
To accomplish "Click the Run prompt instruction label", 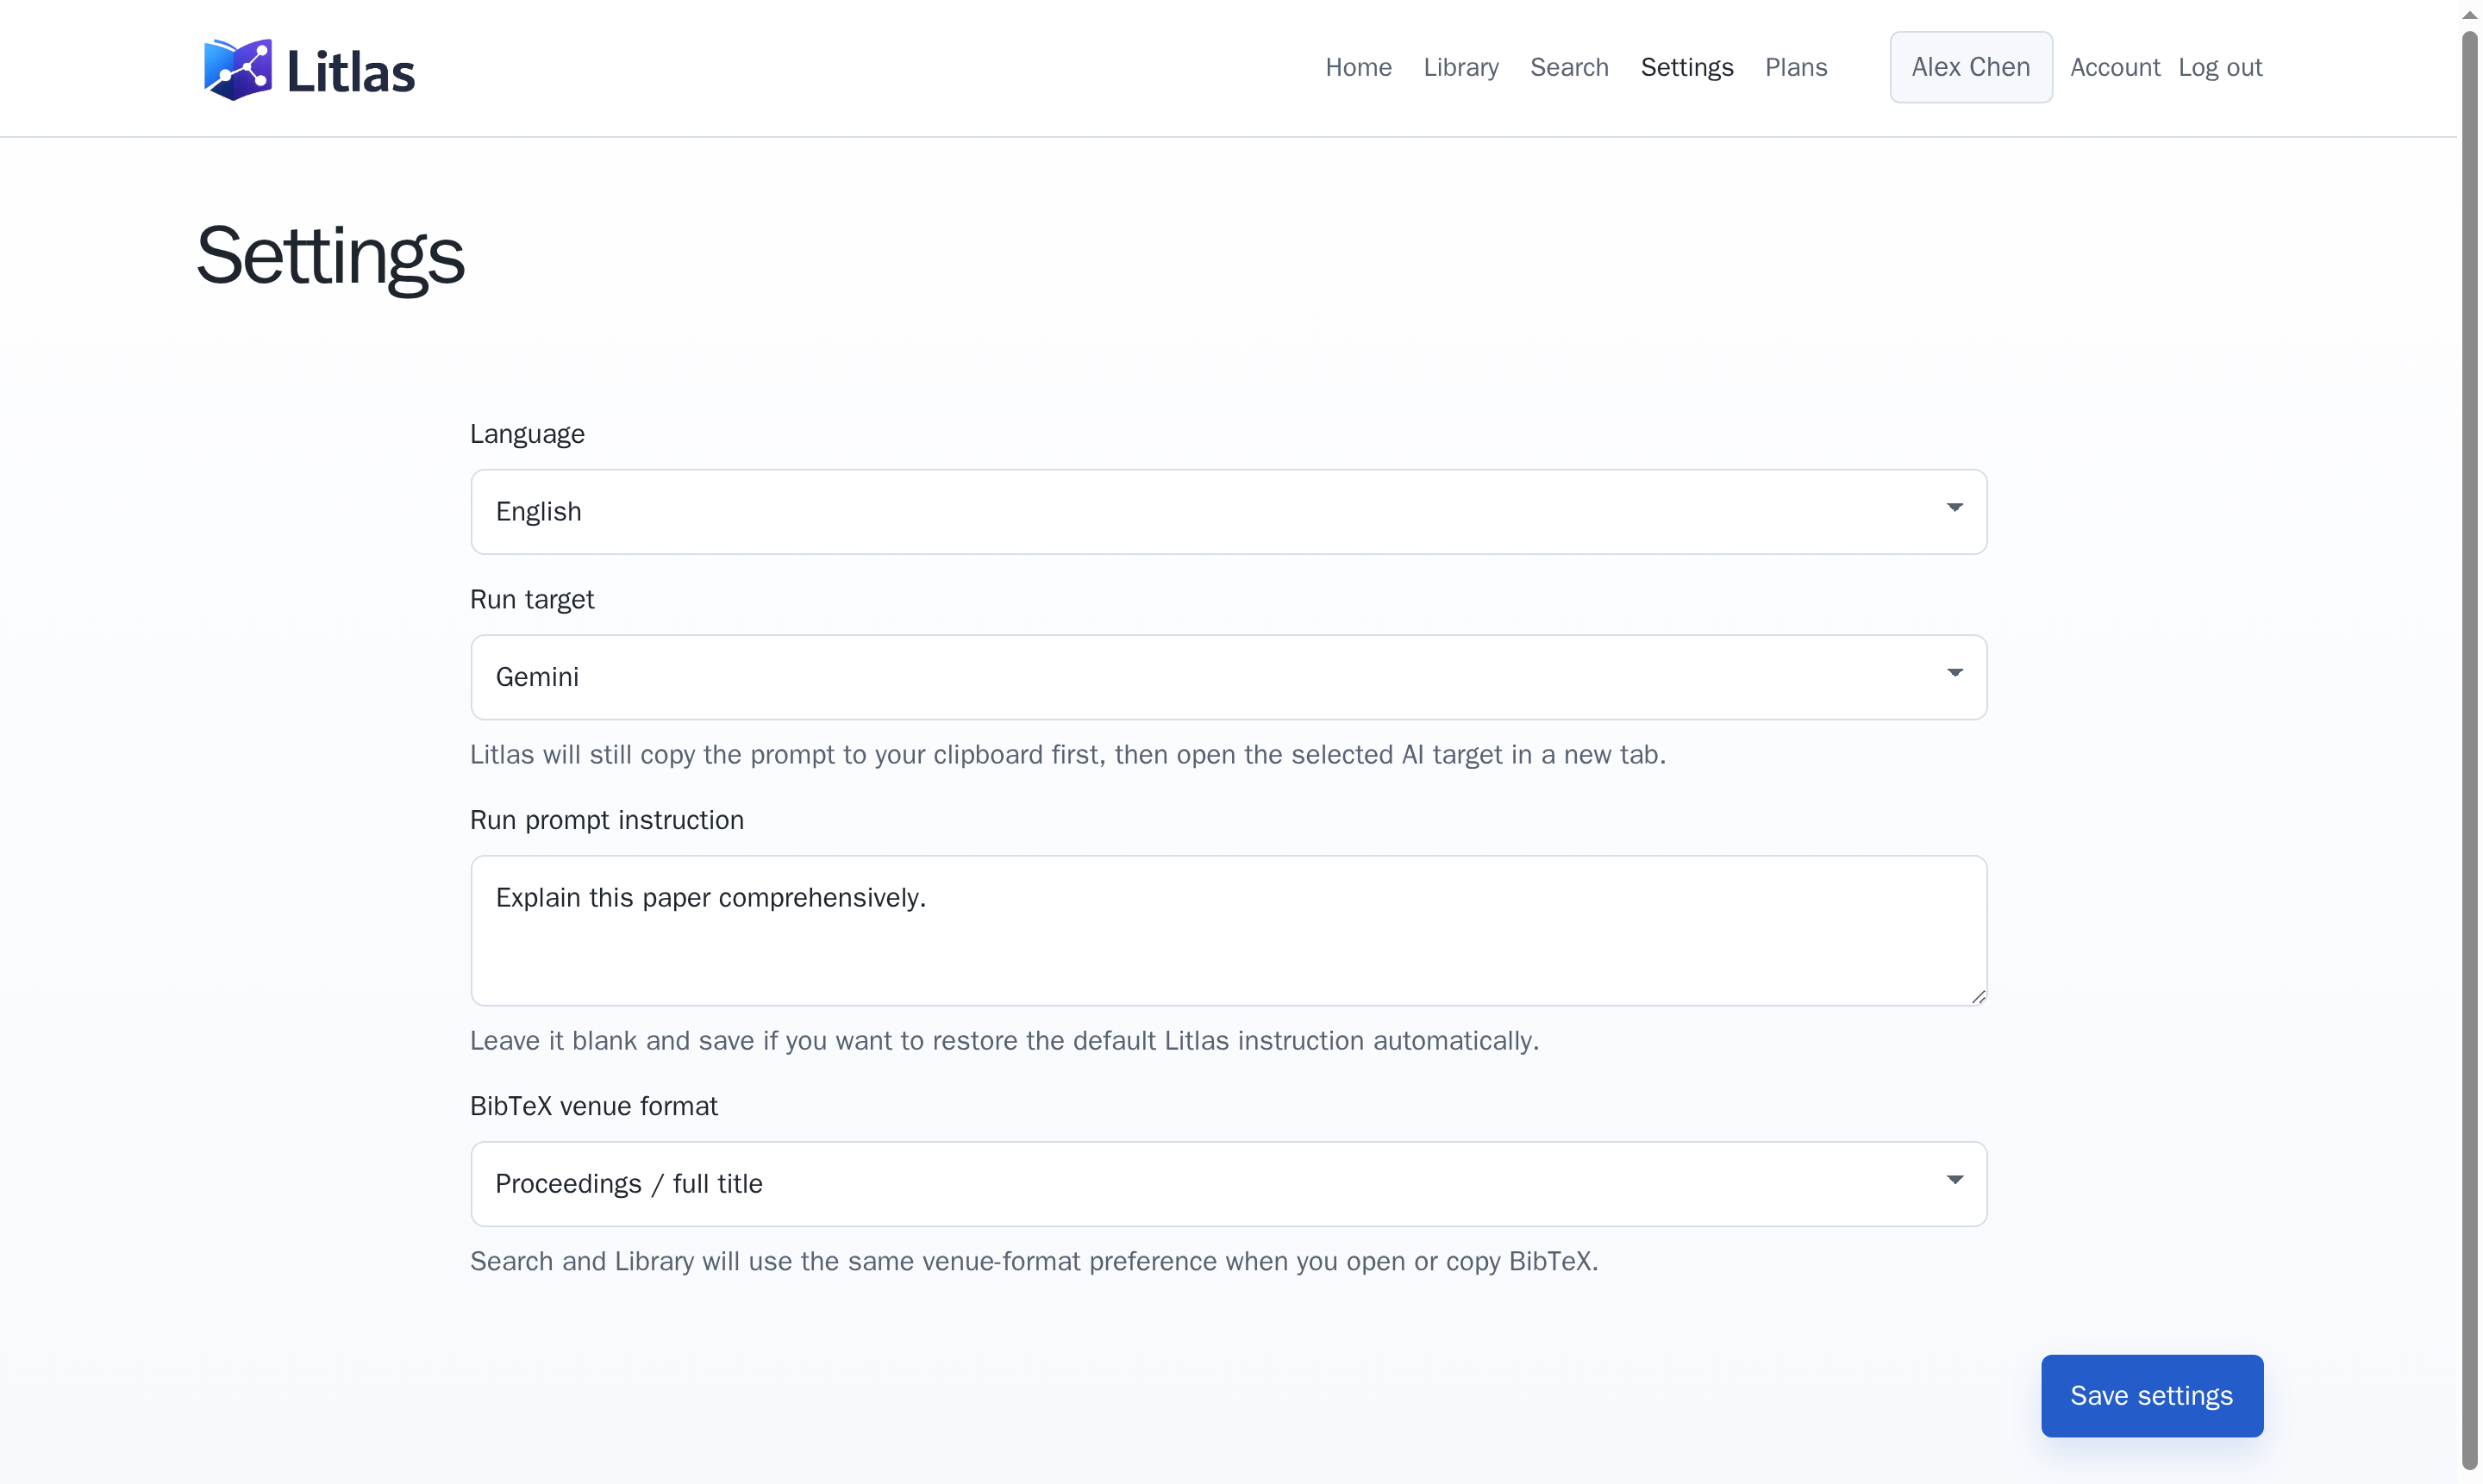I will (606, 820).
